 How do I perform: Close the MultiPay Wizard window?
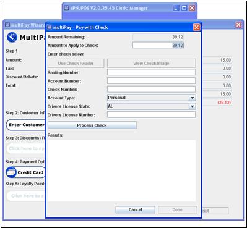(238, 25)
